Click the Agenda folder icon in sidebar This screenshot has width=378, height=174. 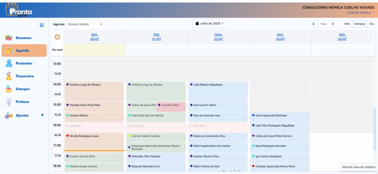click(9, 51)
